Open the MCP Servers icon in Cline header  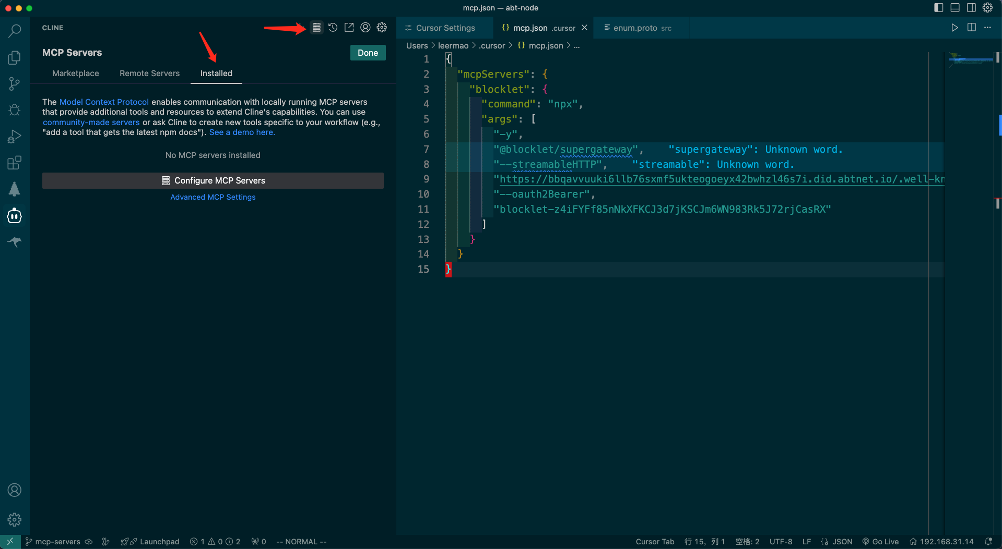316,28
